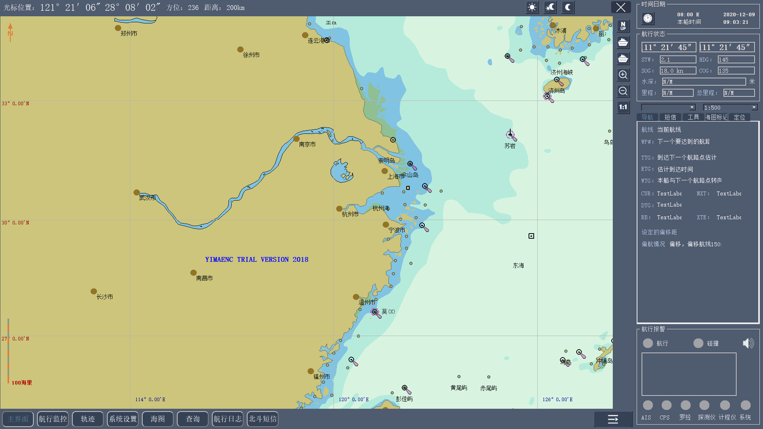Screen dimensions: 763x429
Task: Toggle the 系统 status indicator
Action: pos(746,405)
